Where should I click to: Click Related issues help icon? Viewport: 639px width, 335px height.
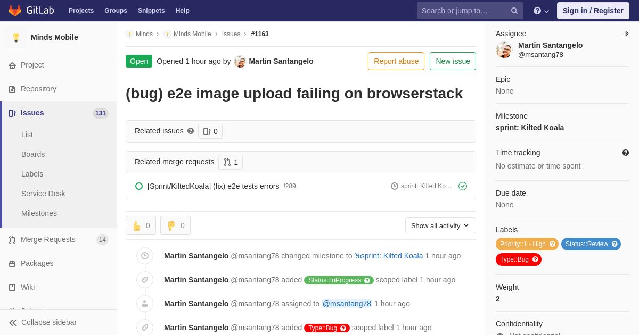[x=191, y=131]
